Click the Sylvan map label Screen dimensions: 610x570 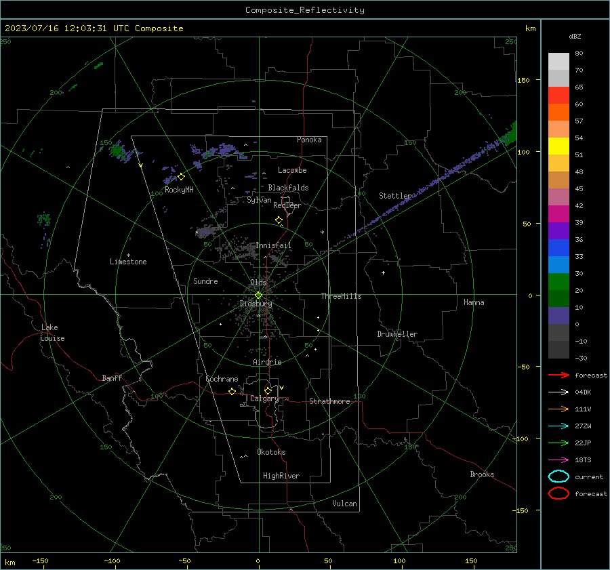coord(259,200)
